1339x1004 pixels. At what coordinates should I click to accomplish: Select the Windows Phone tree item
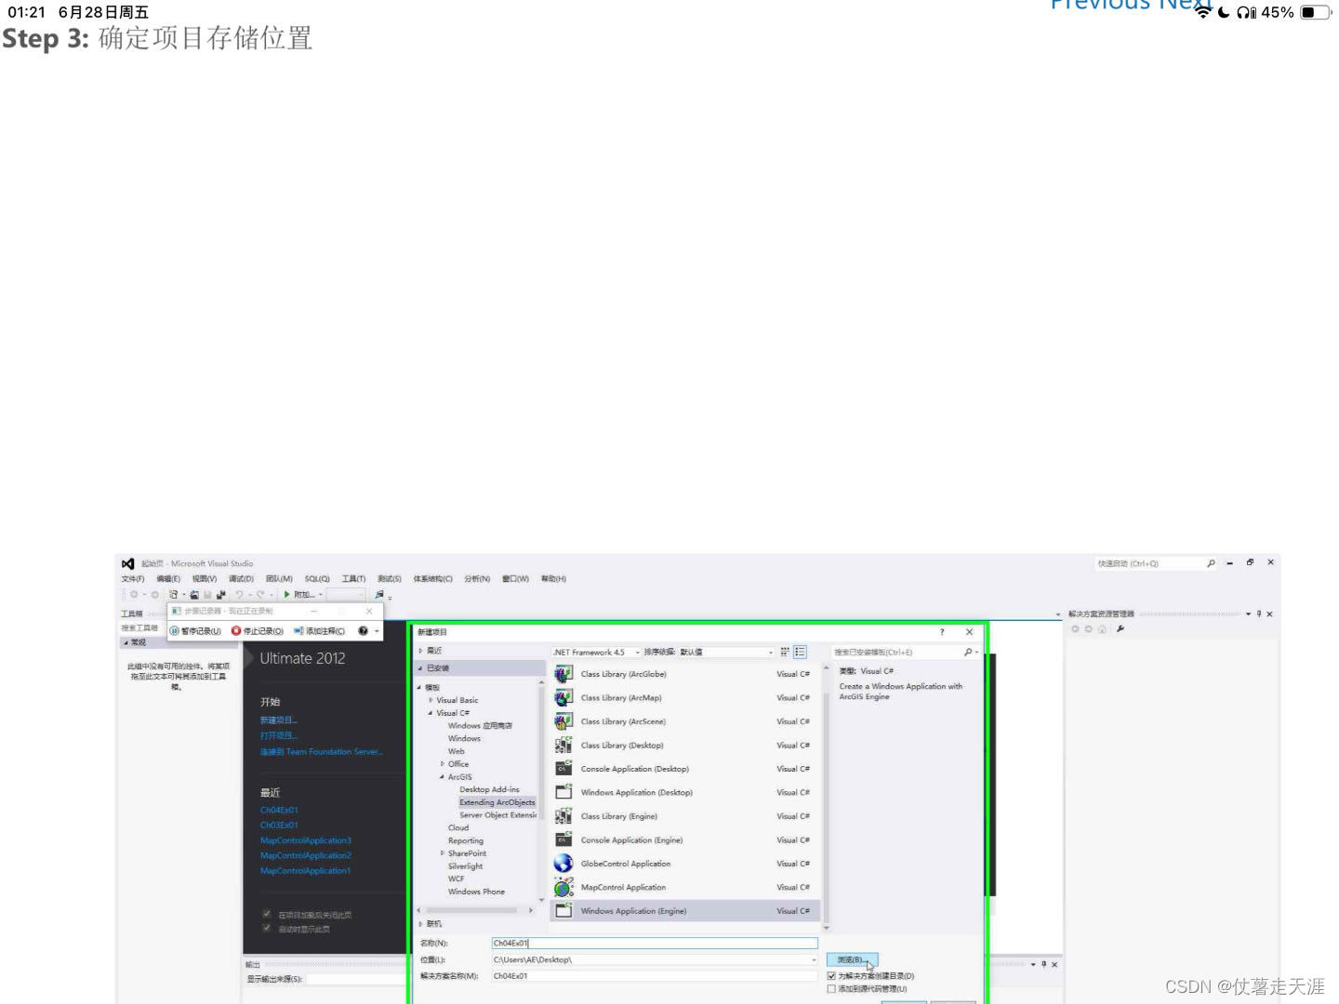pyautogui.click(x=476, y=892)
